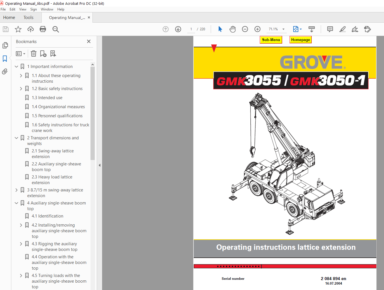Open the View menu

point(23,9)
